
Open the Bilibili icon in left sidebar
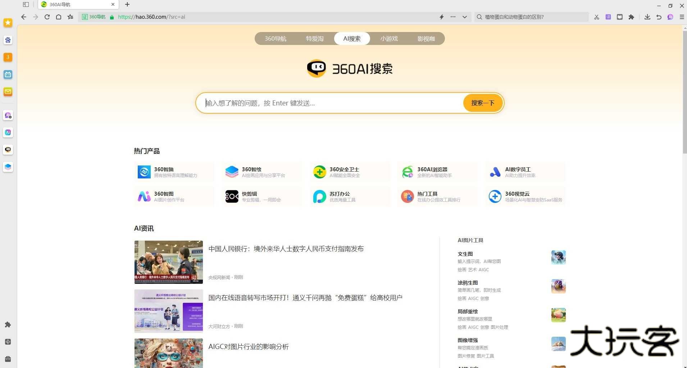(x=8, y=74)
